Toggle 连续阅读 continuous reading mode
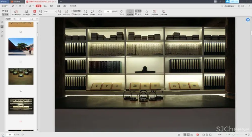Screen dimensions: 252x137 pos(130,12)
